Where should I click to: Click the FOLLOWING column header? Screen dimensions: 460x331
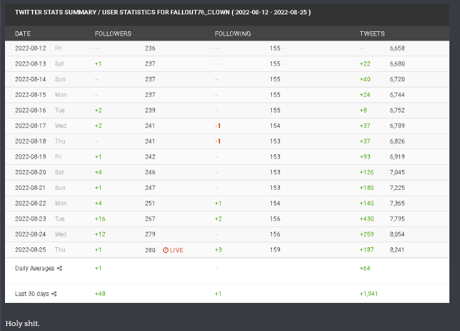(233, 34)
